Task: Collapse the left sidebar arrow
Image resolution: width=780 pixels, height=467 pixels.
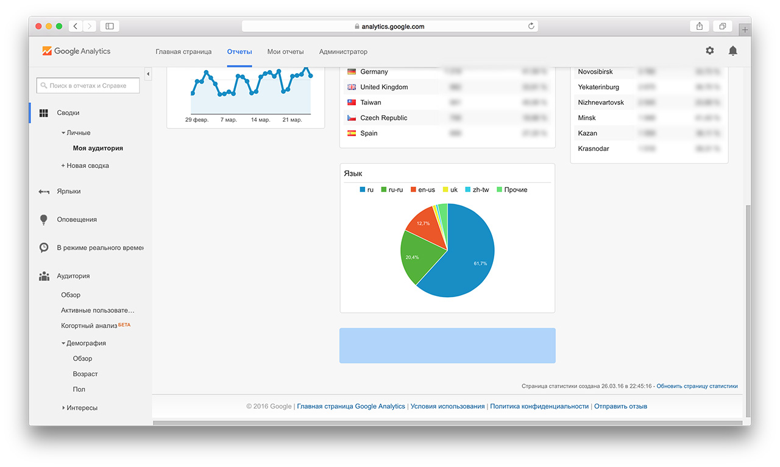Action: tap(148, 74)
